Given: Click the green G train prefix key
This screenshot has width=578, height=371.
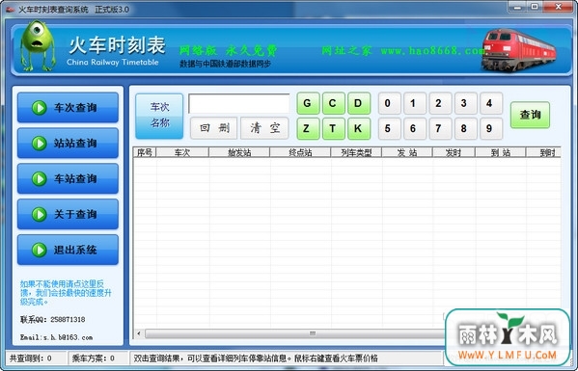Looking at the screenshot, I should click(308, 103).
